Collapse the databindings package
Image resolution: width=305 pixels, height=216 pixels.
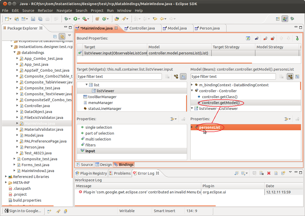point(14,52)
